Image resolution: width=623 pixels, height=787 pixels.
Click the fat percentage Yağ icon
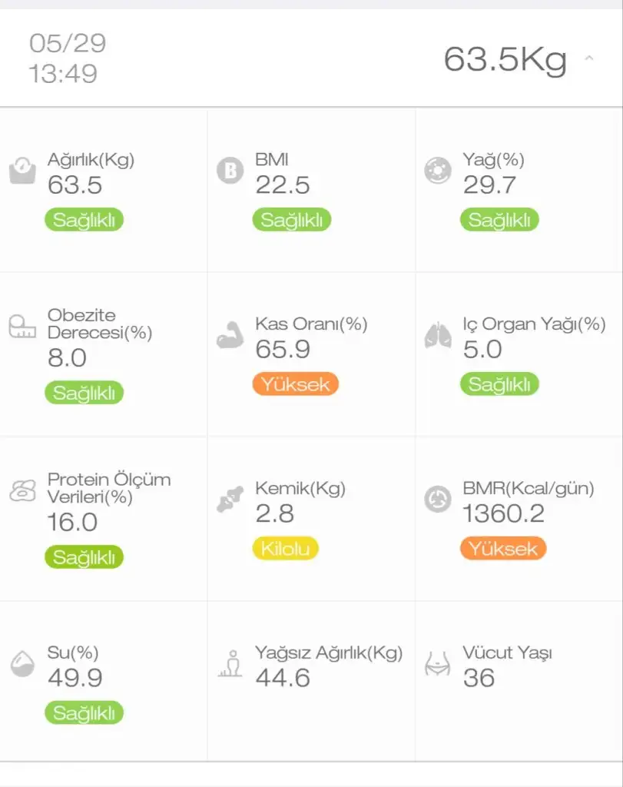click(438, 170)
